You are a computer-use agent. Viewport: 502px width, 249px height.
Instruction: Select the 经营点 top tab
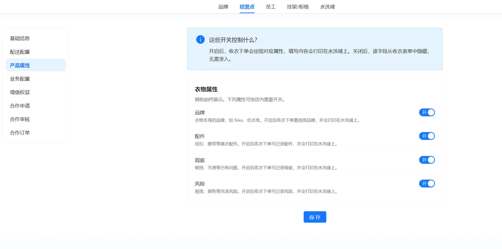point(247,7)
